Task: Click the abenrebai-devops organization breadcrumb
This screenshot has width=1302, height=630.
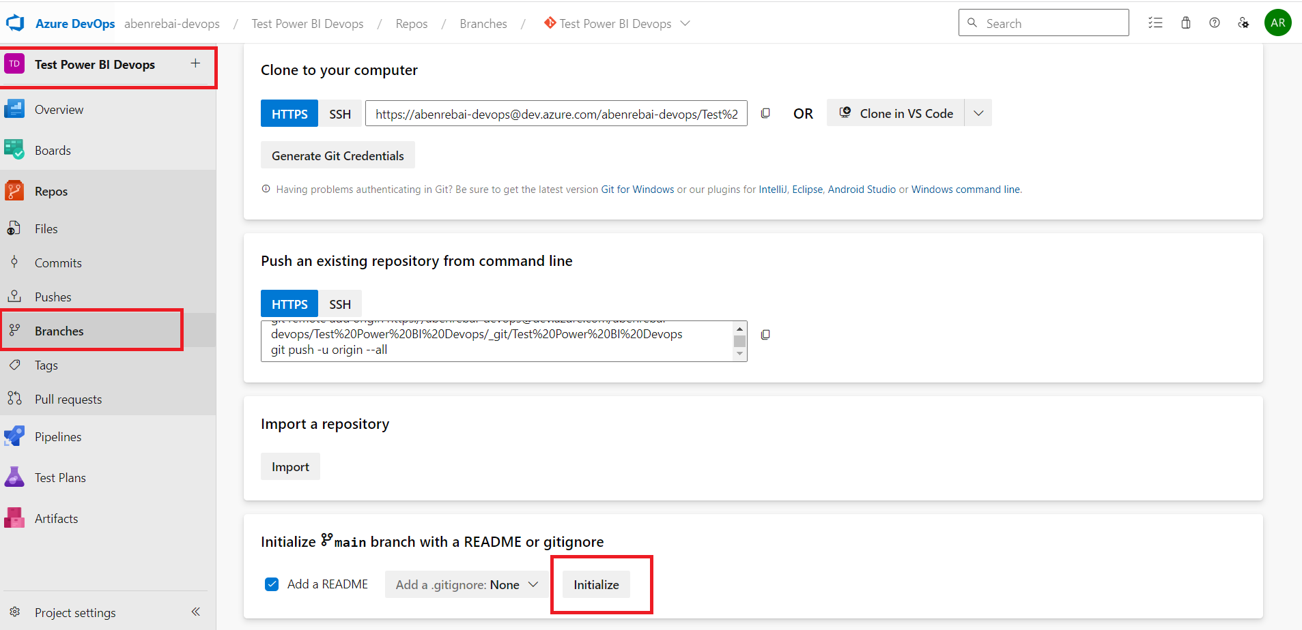Action: [x=172, y=24]
